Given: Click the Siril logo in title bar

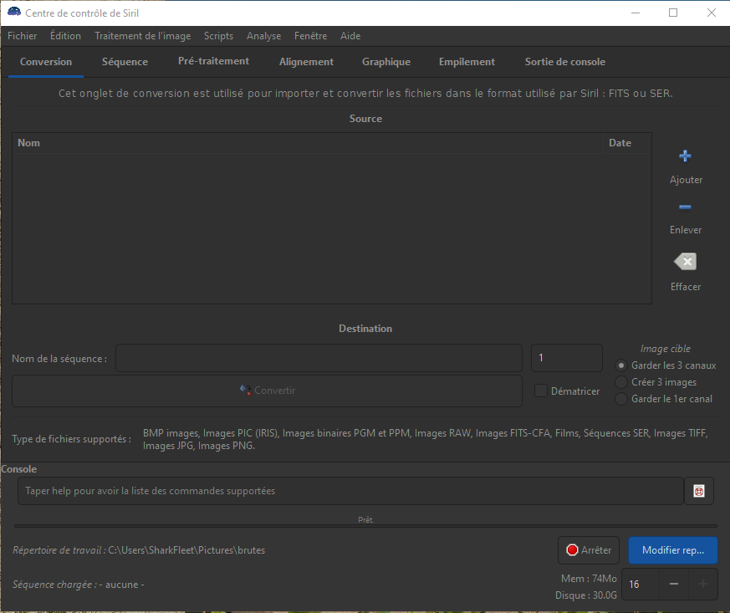Looking at the screenshot, I should (14, 13).
